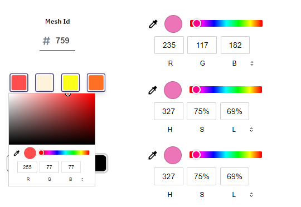Click the black swatch behind the popup

coord(101,163)
